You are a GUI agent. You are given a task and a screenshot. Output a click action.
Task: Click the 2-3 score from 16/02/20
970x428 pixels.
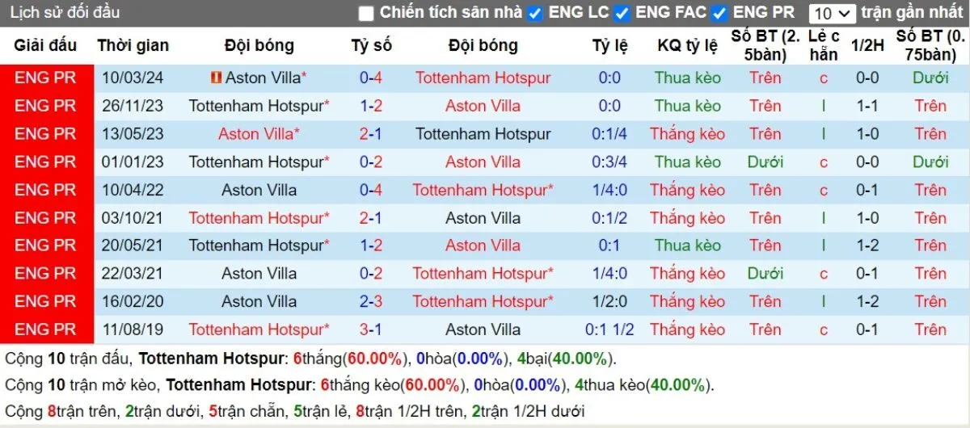pyautogui.click(x=371, y=301)
